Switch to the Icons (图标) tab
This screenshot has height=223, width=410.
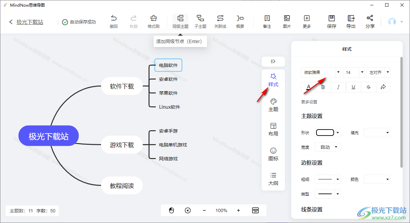point(273,154)
